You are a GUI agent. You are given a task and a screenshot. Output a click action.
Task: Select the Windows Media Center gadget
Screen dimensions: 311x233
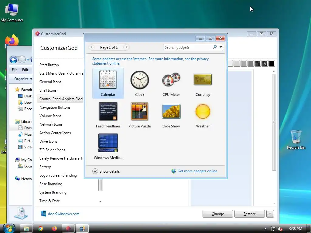click(x=108, y=147)
